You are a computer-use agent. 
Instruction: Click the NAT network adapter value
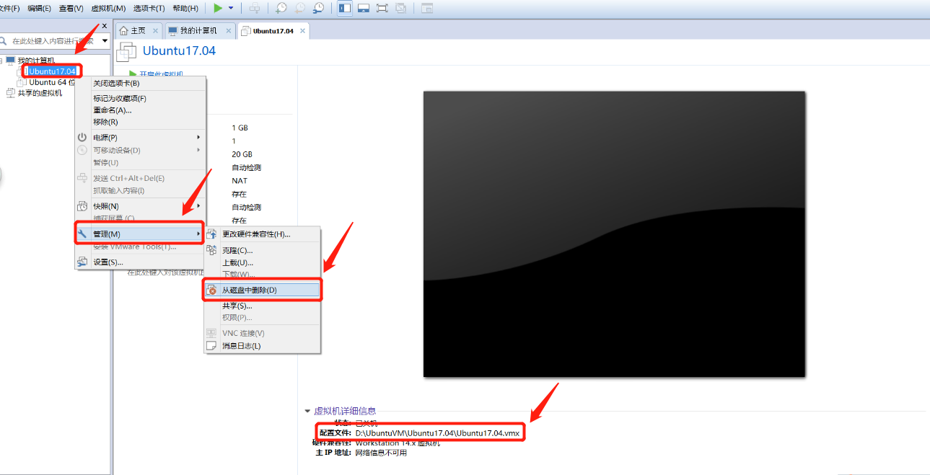pyautogui.click(x=240, y=181)
